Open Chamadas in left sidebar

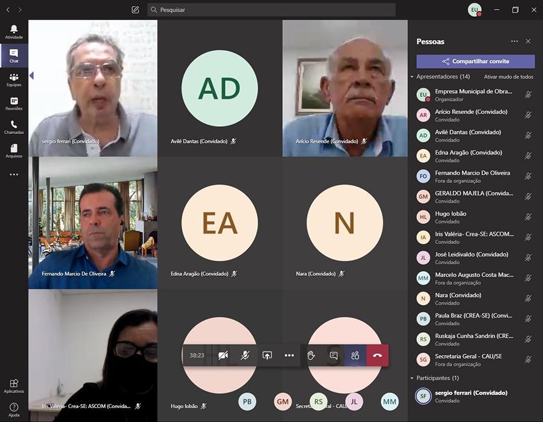pos(14,127)
